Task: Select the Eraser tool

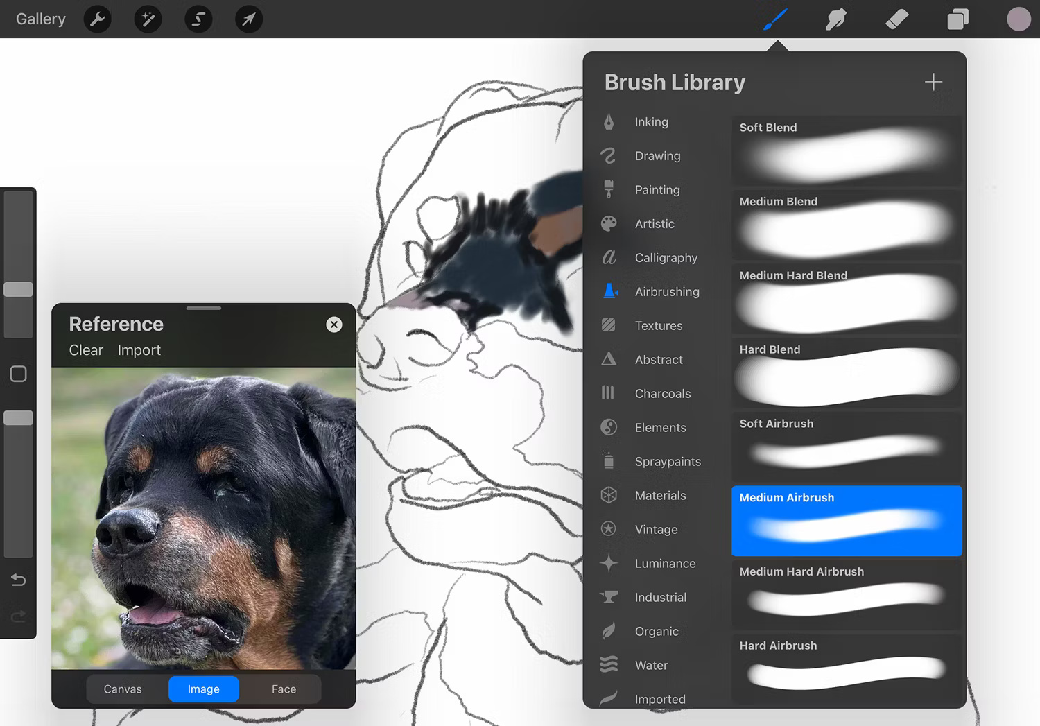Action: [896, 19]
